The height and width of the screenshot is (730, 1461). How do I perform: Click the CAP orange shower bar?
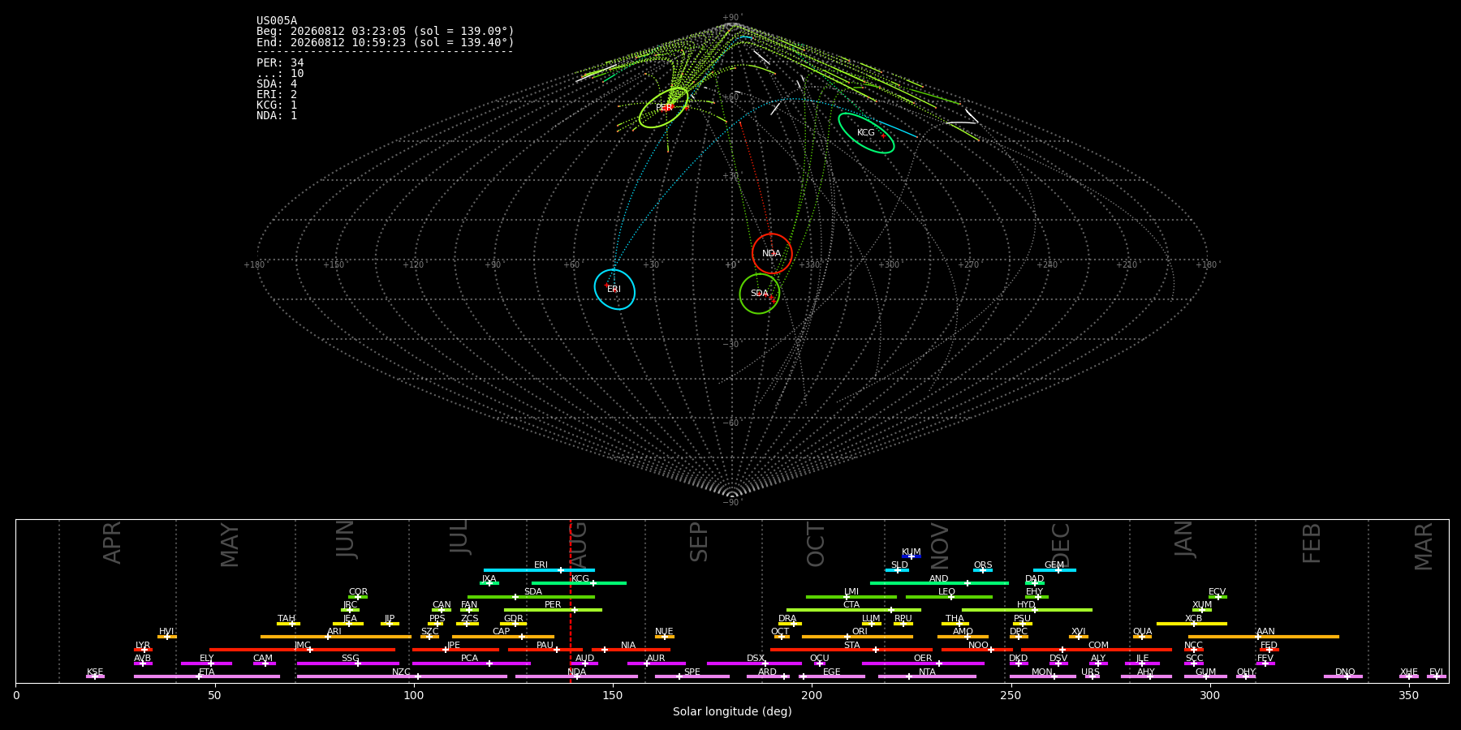coord(503,637)
